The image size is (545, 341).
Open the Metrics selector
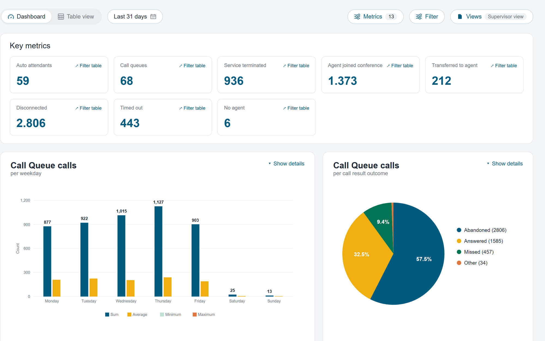[x=375, y=17]
